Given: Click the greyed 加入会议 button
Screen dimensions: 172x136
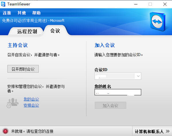Looking at the screenshot, I should click(x=110, y=105).
